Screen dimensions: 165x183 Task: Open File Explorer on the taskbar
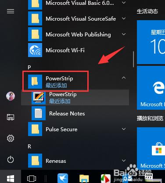pos(84,179)
